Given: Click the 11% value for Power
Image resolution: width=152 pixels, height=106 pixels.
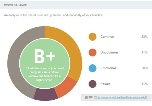Looking at the screenshot, I should 145,84.
